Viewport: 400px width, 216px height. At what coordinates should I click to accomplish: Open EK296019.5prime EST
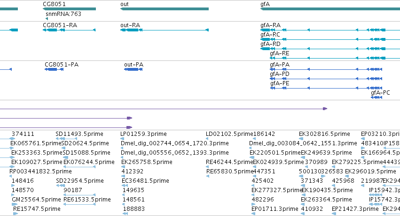[370, 172]
